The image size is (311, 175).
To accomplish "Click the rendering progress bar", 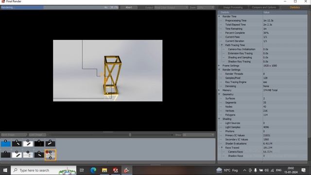I will point(60,7).
